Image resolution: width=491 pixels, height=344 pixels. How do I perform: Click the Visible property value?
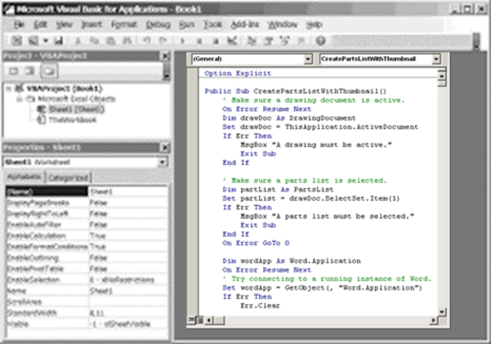click(x=121, y=324)
